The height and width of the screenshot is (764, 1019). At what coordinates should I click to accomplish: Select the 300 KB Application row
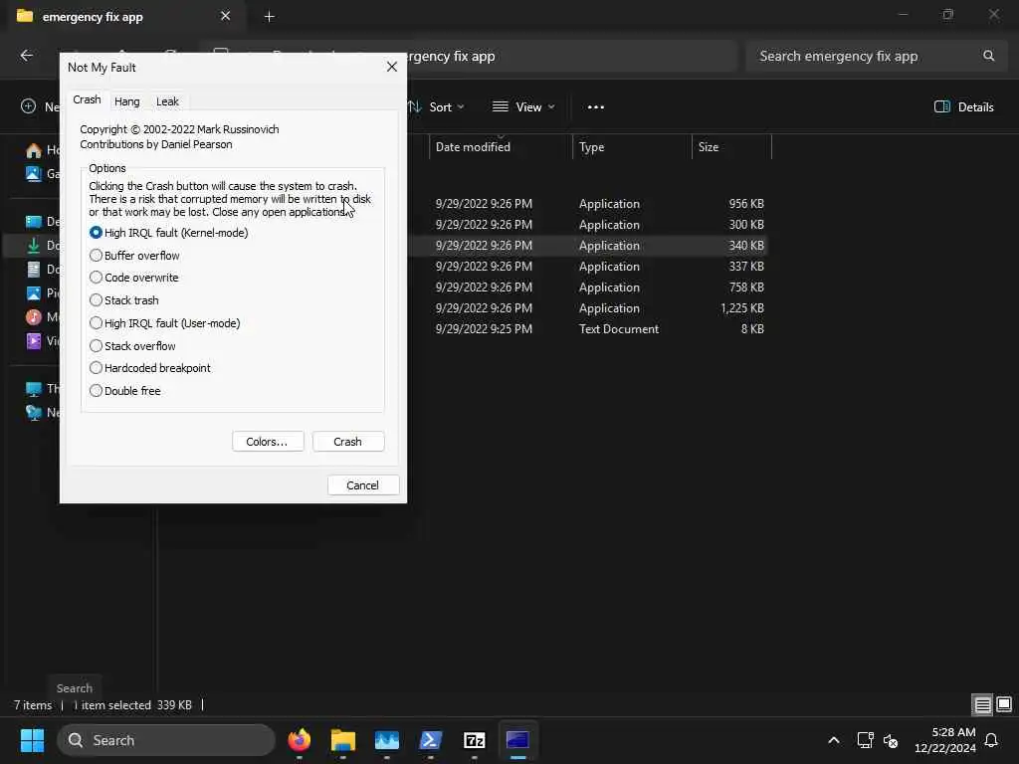(588, 224)
